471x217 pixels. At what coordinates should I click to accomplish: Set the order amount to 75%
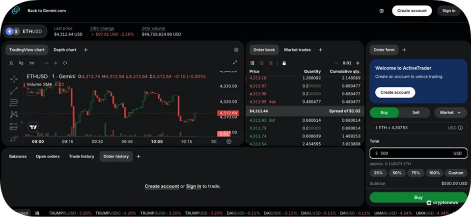pos(416,173)
